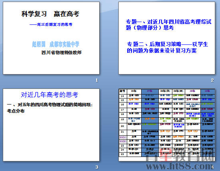The image size is (220, 171).
Task: Click slide number 2 label
Action: [x=212, y=80]
